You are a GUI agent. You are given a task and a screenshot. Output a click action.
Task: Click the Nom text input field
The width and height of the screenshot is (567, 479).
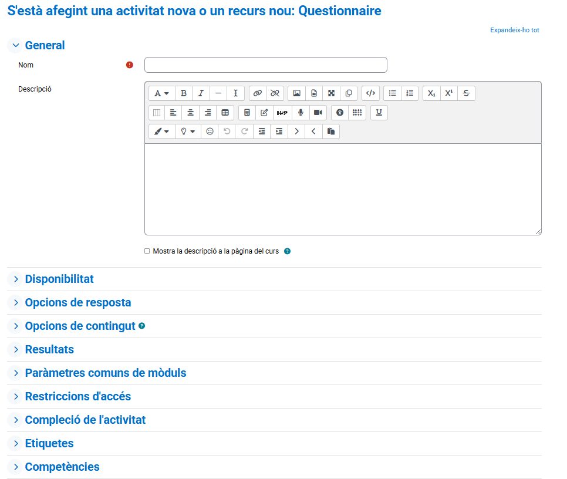(x=265, y=65)
